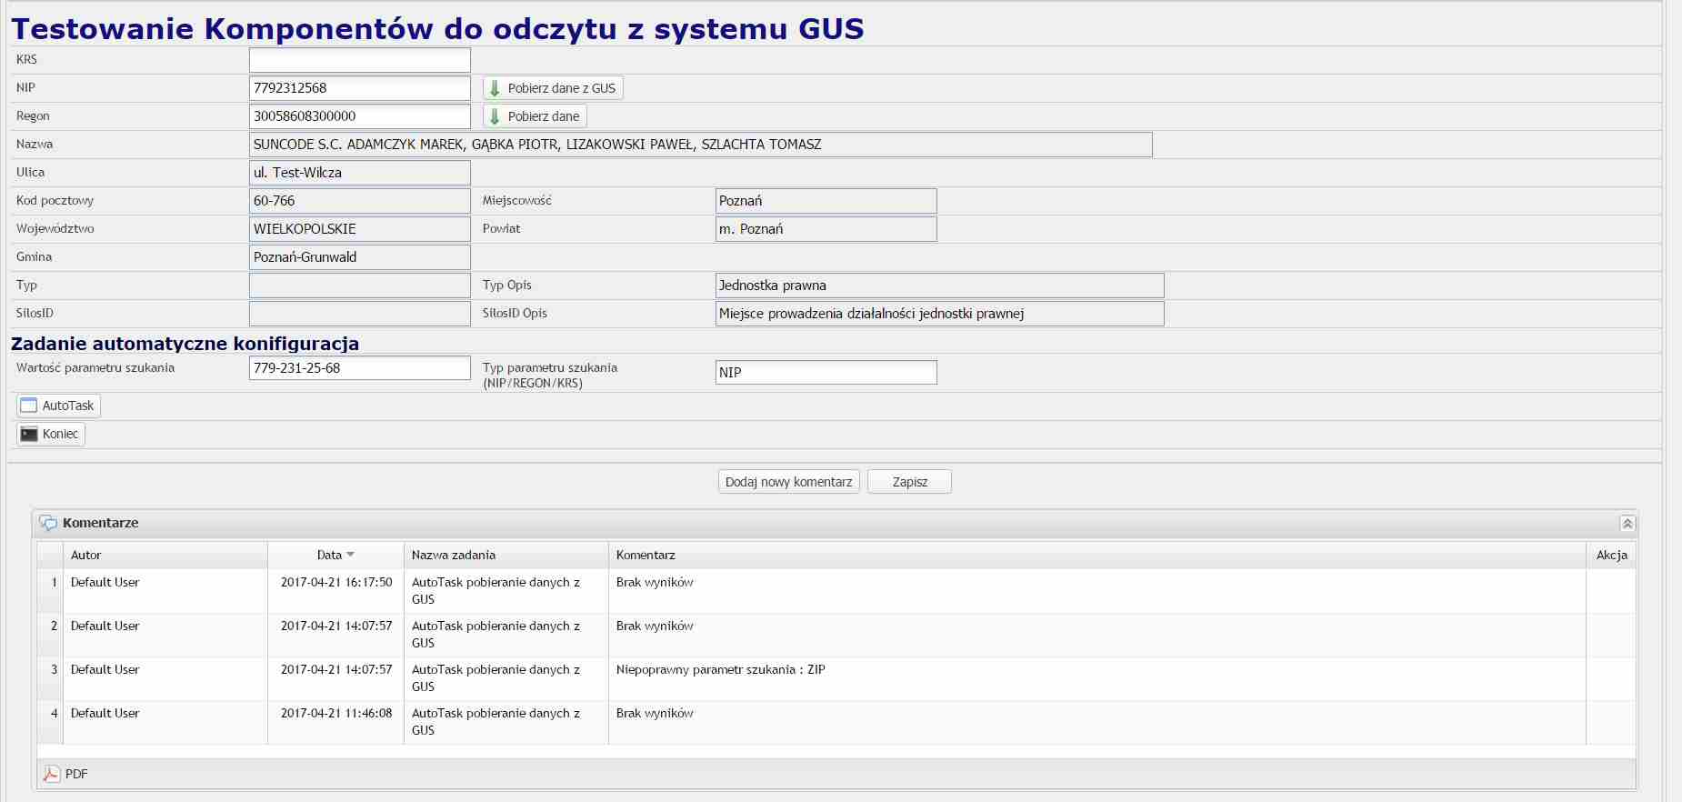Click the empty SilosID field
1682x802 pixels.
360,314
